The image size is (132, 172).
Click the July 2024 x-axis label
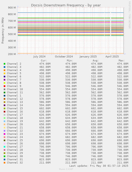click(39, 57)
